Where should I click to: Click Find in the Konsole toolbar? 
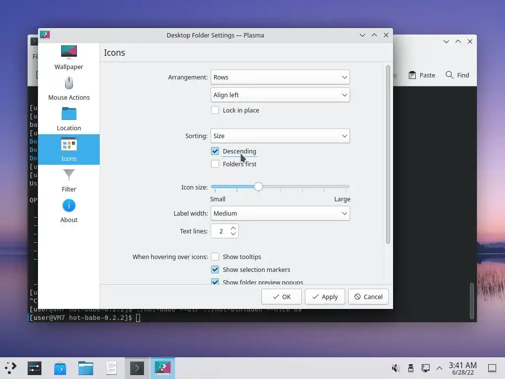point(457,75)
